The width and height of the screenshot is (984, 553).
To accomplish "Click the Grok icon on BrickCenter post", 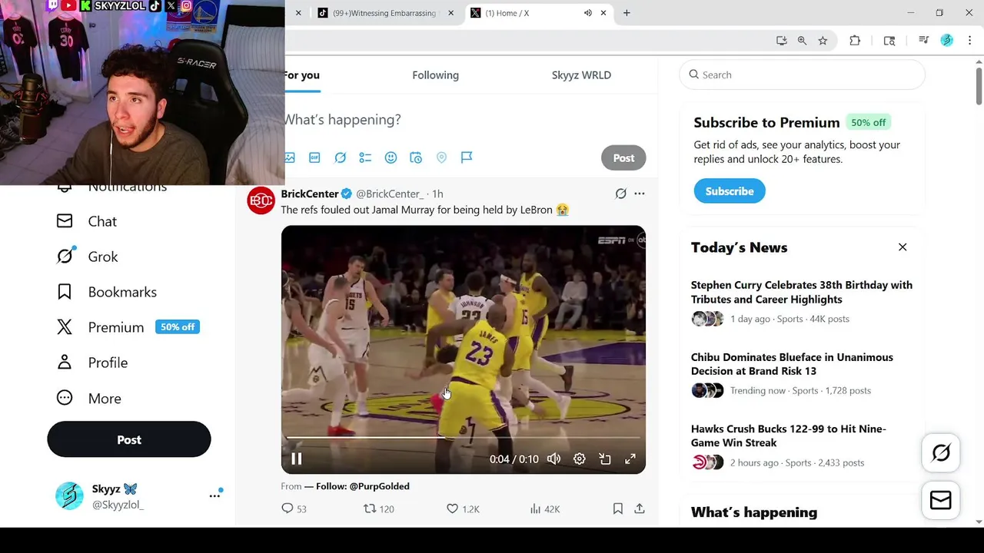I will point(620,194).
